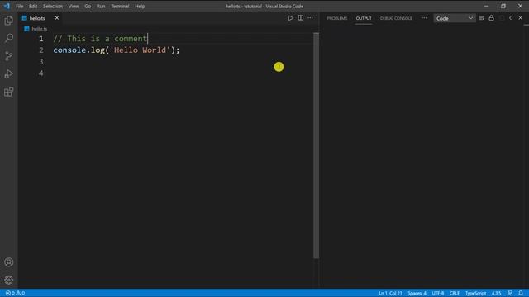
Task: Open the Go menu
Action: pos(88,6)
